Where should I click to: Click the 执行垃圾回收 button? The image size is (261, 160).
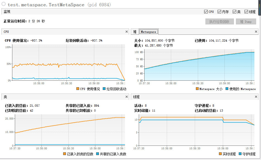(220, 22)
